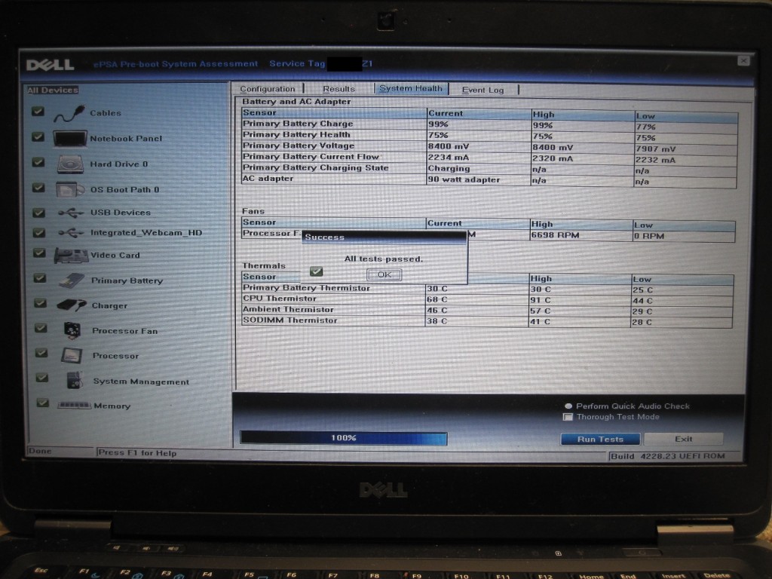Click the Done status text

40,451
